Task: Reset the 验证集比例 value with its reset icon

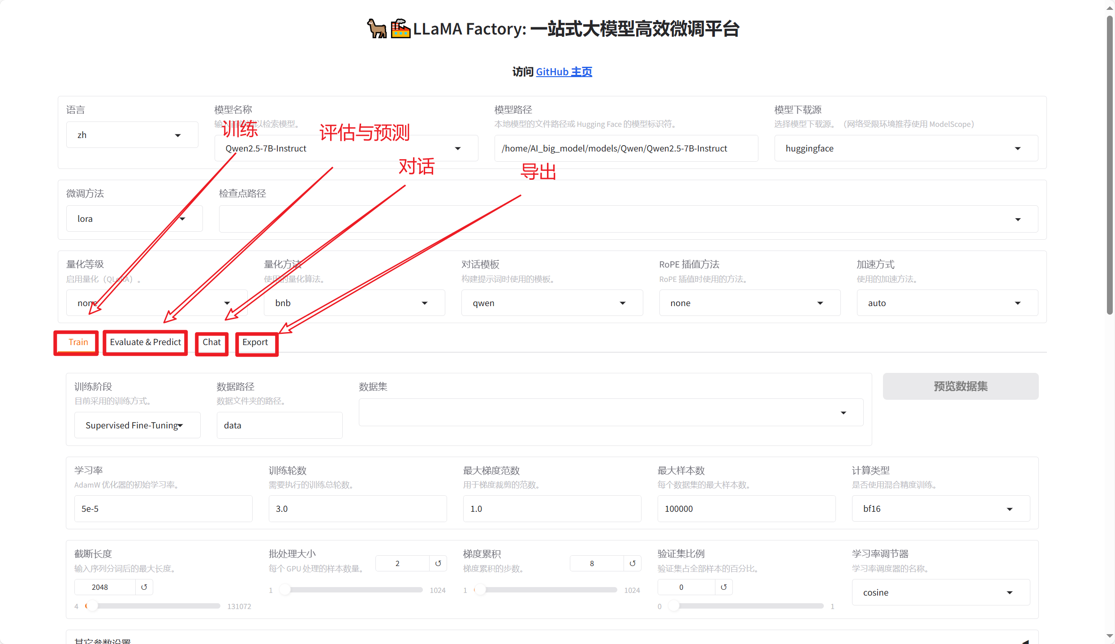Action: pyautogui.click(x=723, y=587)
